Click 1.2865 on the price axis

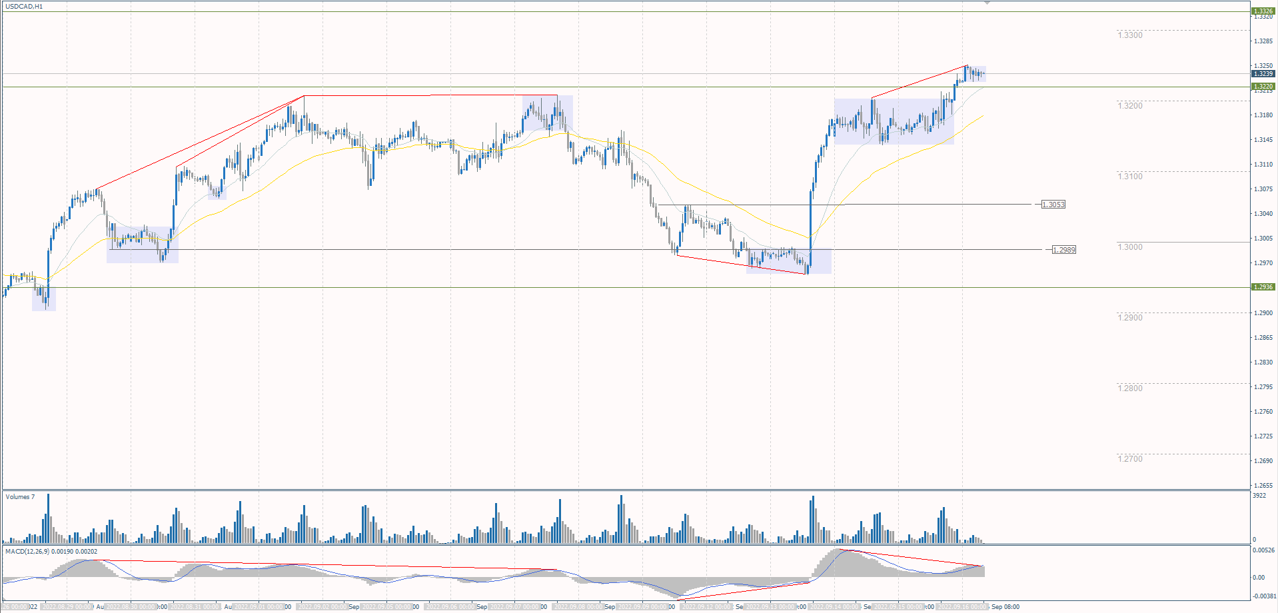[x=1263, y=338]
